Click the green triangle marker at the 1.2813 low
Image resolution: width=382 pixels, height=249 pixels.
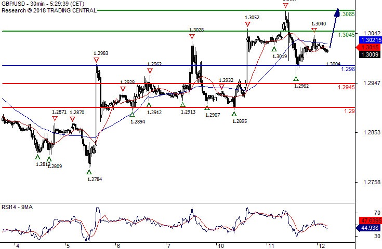coord(38,157)
